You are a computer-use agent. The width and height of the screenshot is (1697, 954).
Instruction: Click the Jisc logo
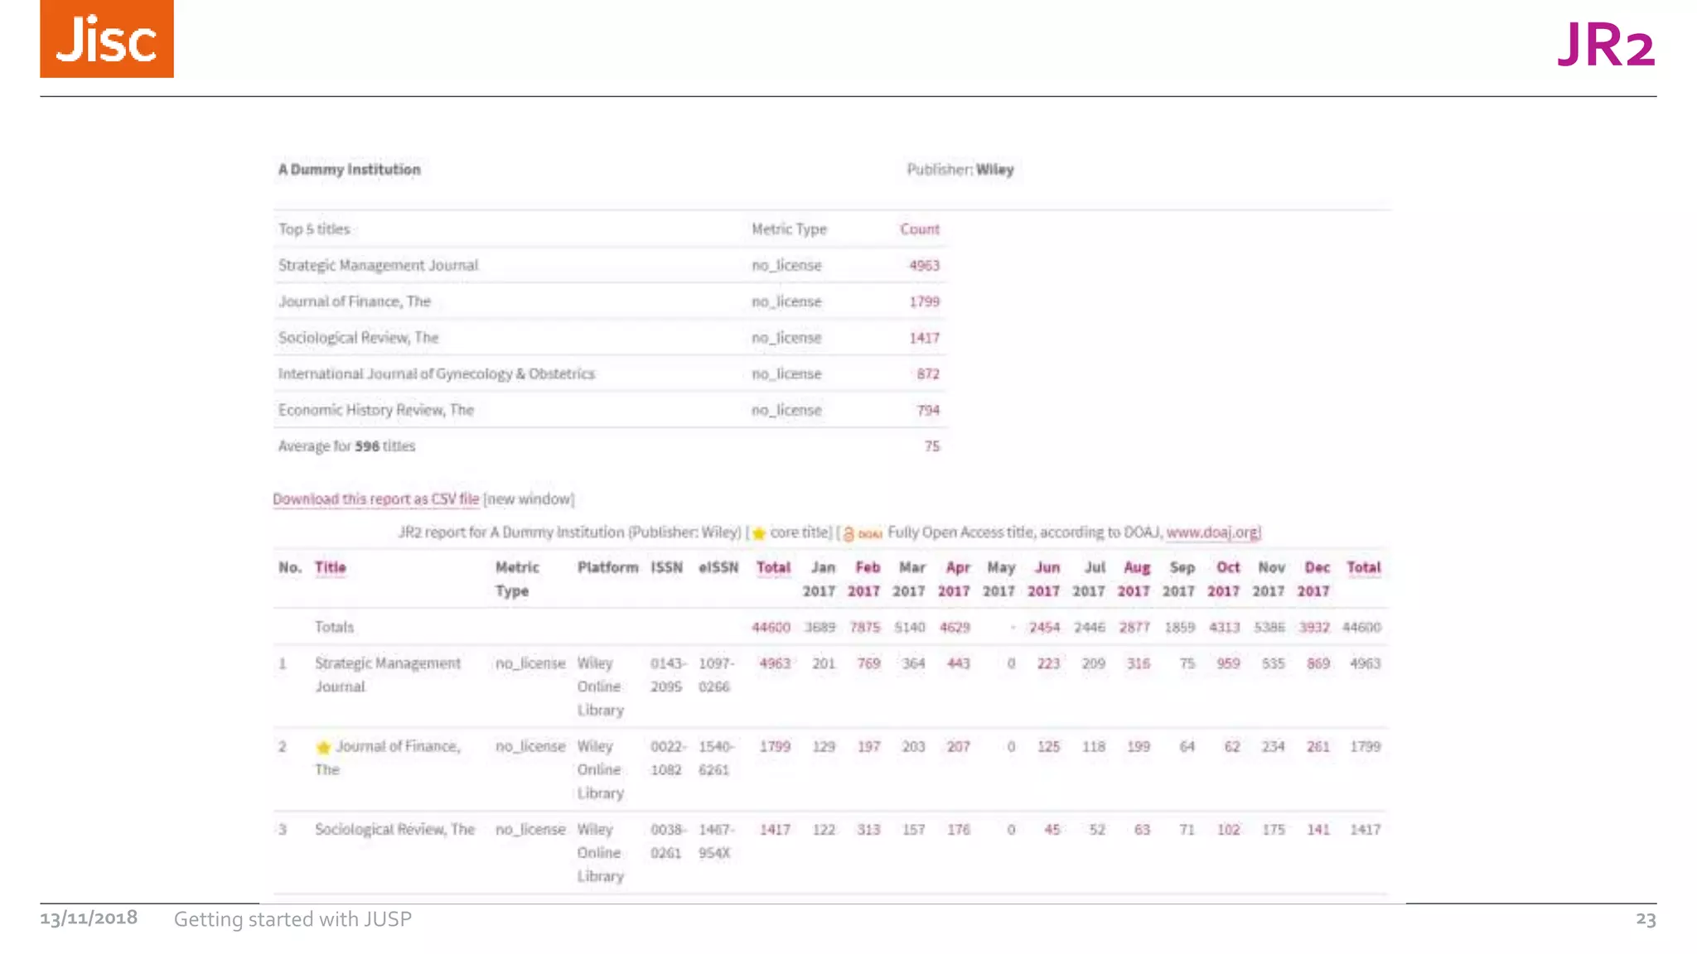(x=107, y=39)
